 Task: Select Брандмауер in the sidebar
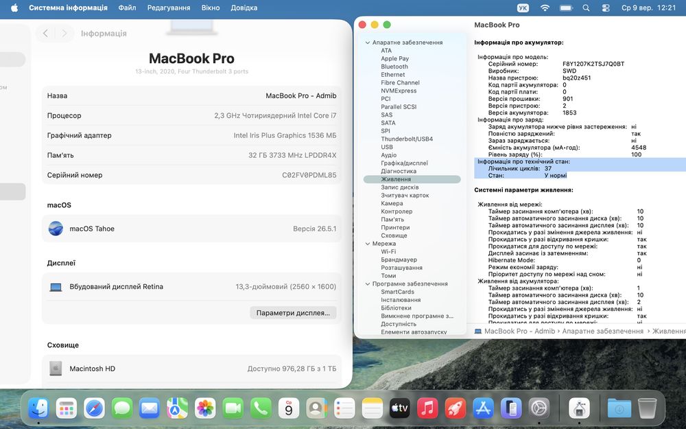click(399, 259)
